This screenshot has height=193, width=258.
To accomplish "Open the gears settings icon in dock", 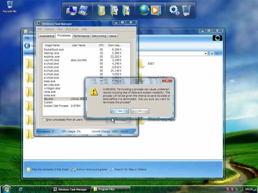I will [174, 10].
